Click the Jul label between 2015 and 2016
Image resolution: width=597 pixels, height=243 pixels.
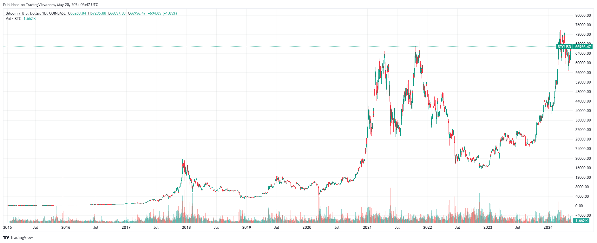point(35,227)
